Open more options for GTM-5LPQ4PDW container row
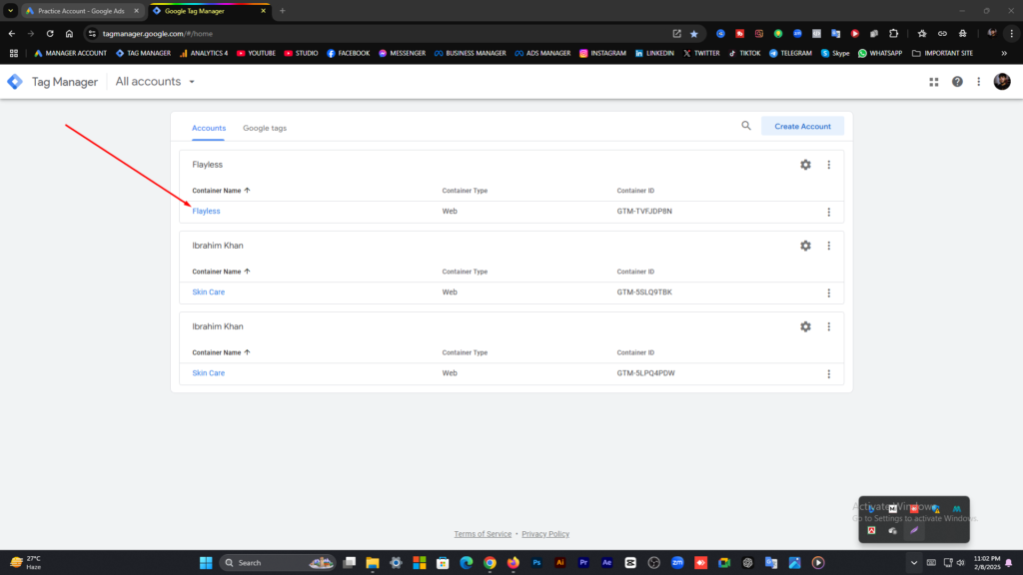The width and height of the screenshot is (1023, 575). [829, 373]
